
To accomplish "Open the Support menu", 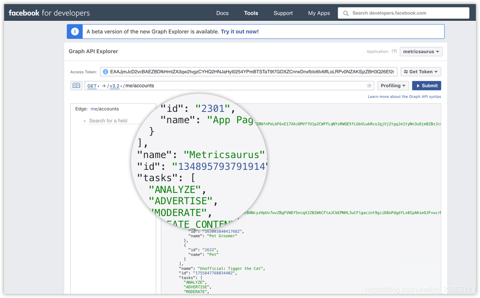I will 283,13.
